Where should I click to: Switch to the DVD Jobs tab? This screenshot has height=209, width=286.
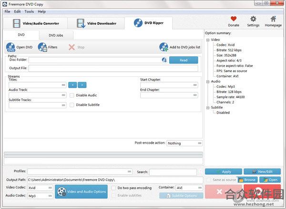(56, 35)
